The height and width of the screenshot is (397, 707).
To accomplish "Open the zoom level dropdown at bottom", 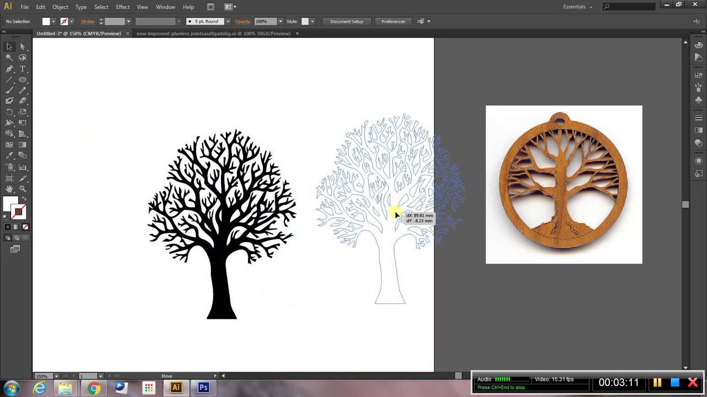I will [56, 376].
